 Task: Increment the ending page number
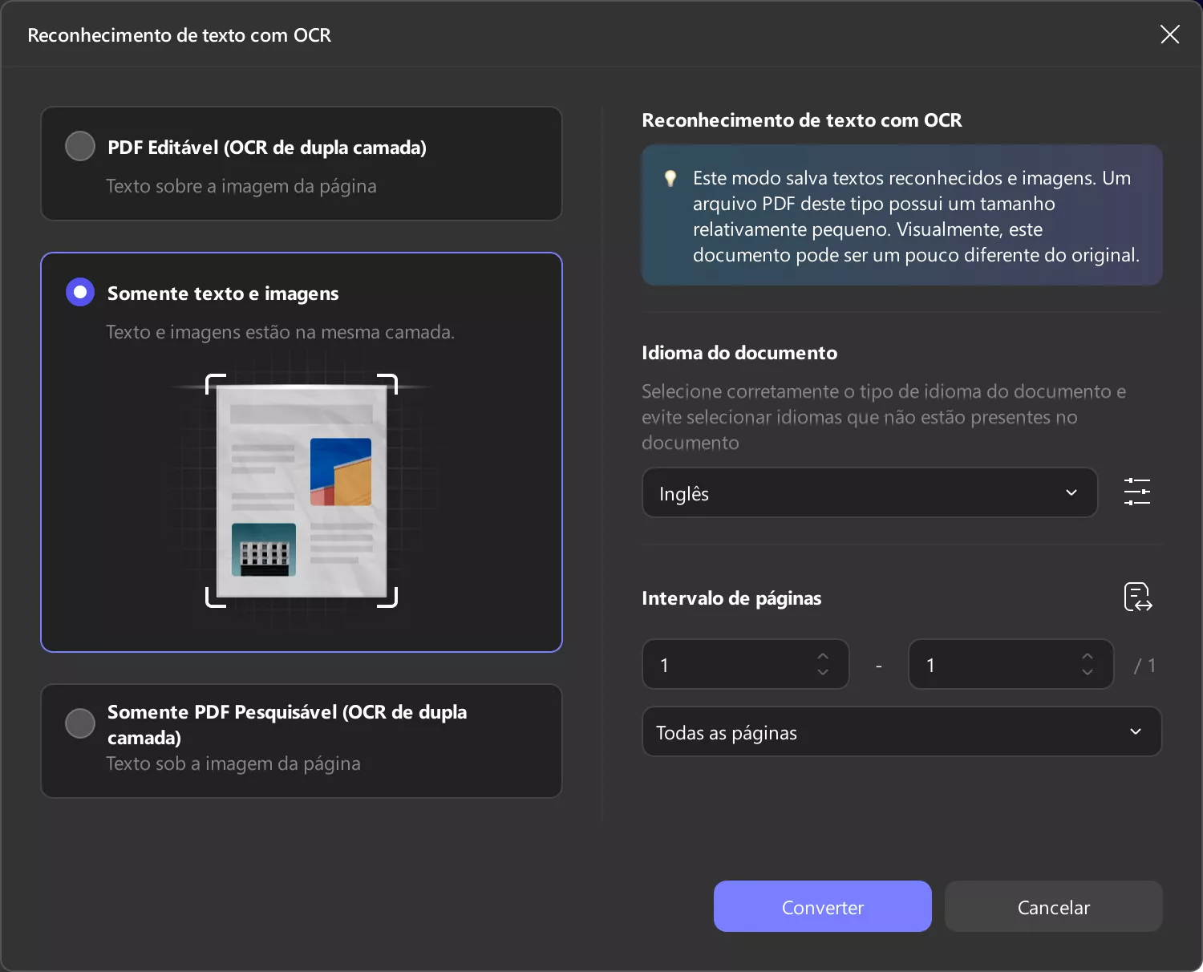point(1088,658)
